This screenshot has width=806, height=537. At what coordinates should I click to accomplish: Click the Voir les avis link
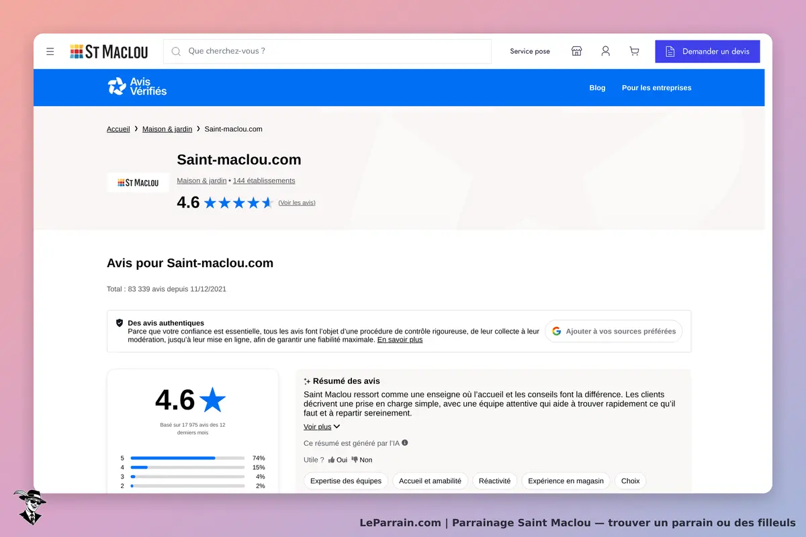click(297, 203)
